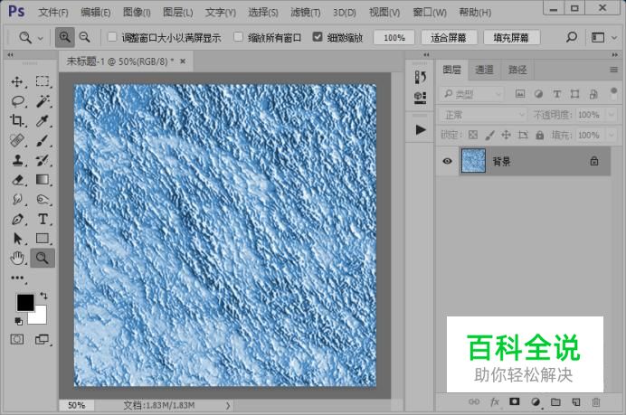Open the 窗口(W) menu
626x415 pixels.
[430, 13]
